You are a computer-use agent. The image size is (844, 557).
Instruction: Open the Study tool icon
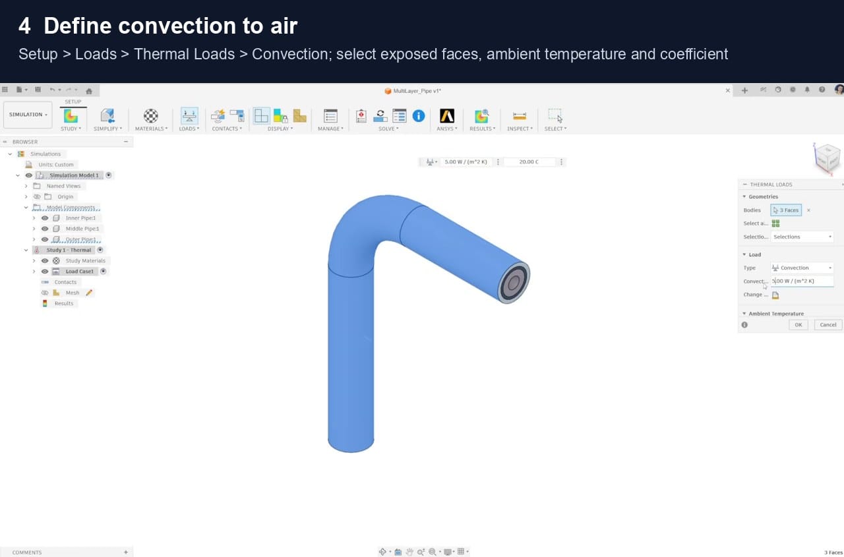[71, 116]
